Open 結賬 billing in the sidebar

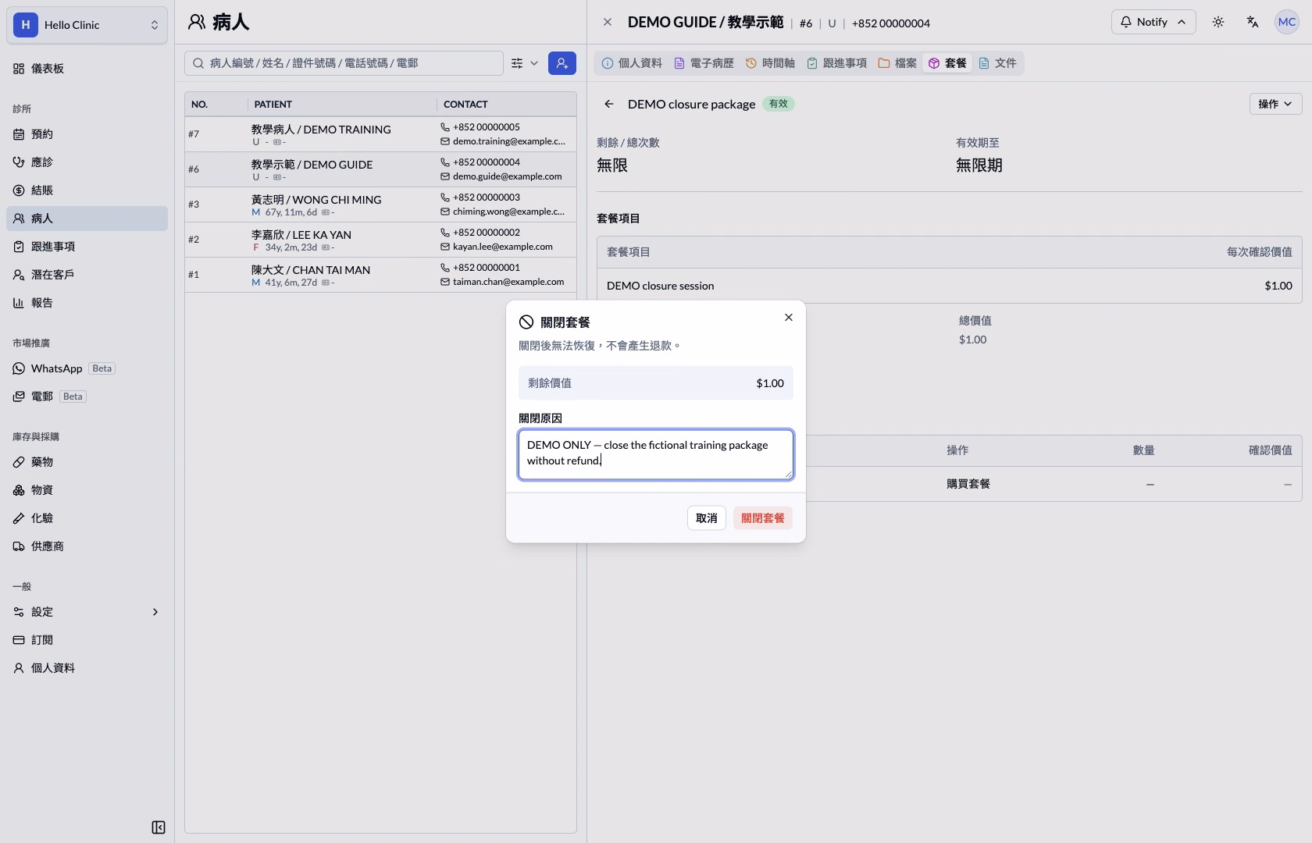(x=87, y=190)
